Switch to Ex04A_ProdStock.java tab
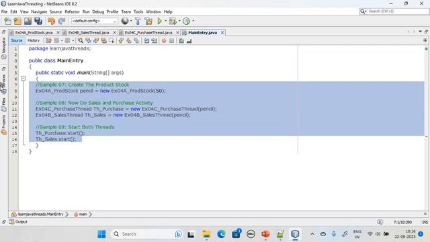 pyautogui.click(x=34, y=33)
